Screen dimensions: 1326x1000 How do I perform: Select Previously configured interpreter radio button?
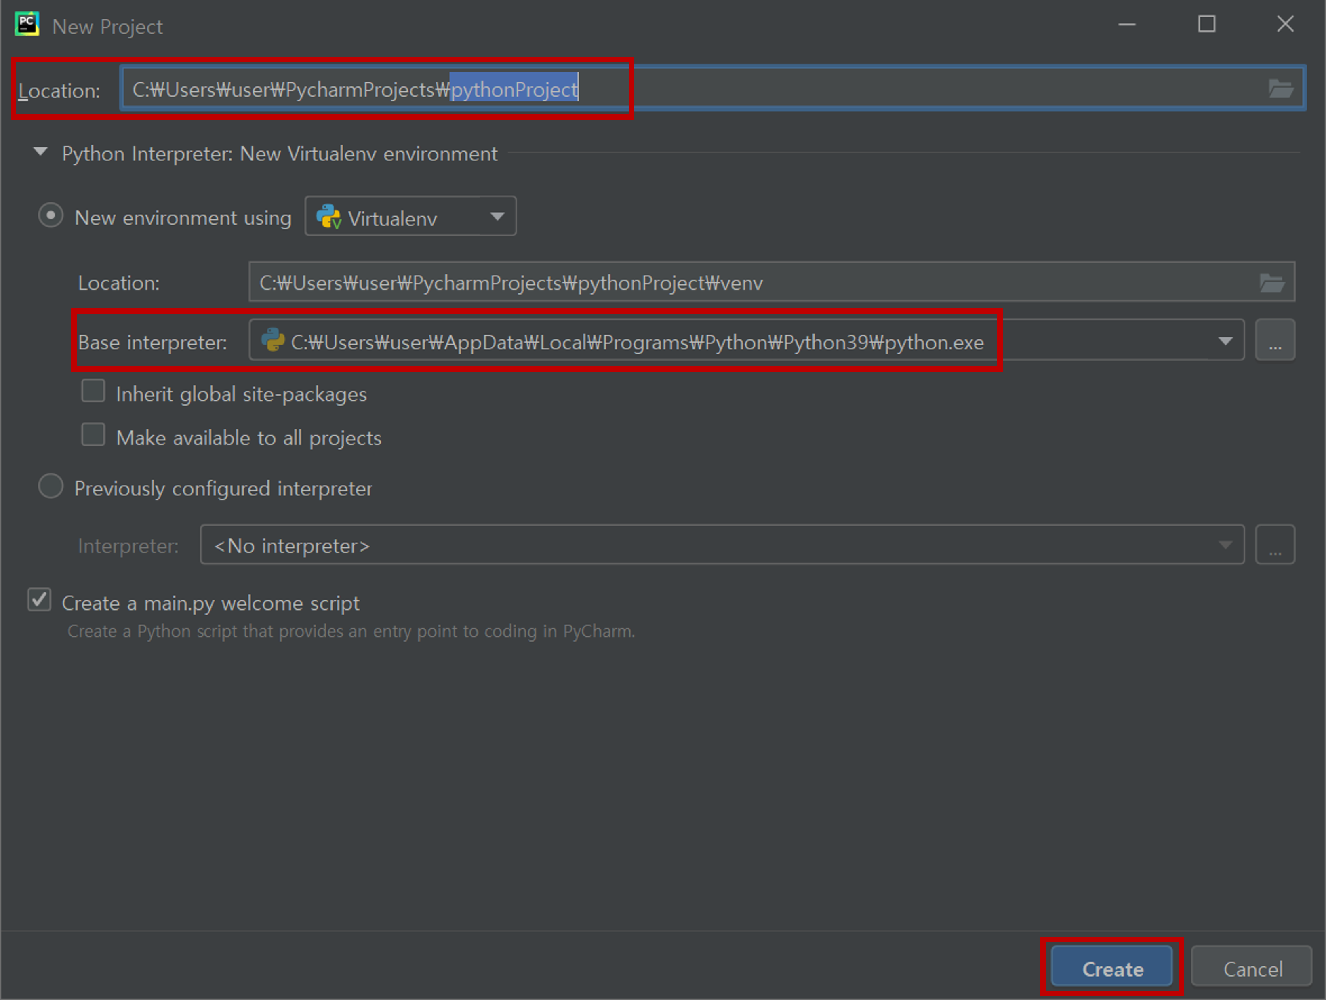point(51,486)
